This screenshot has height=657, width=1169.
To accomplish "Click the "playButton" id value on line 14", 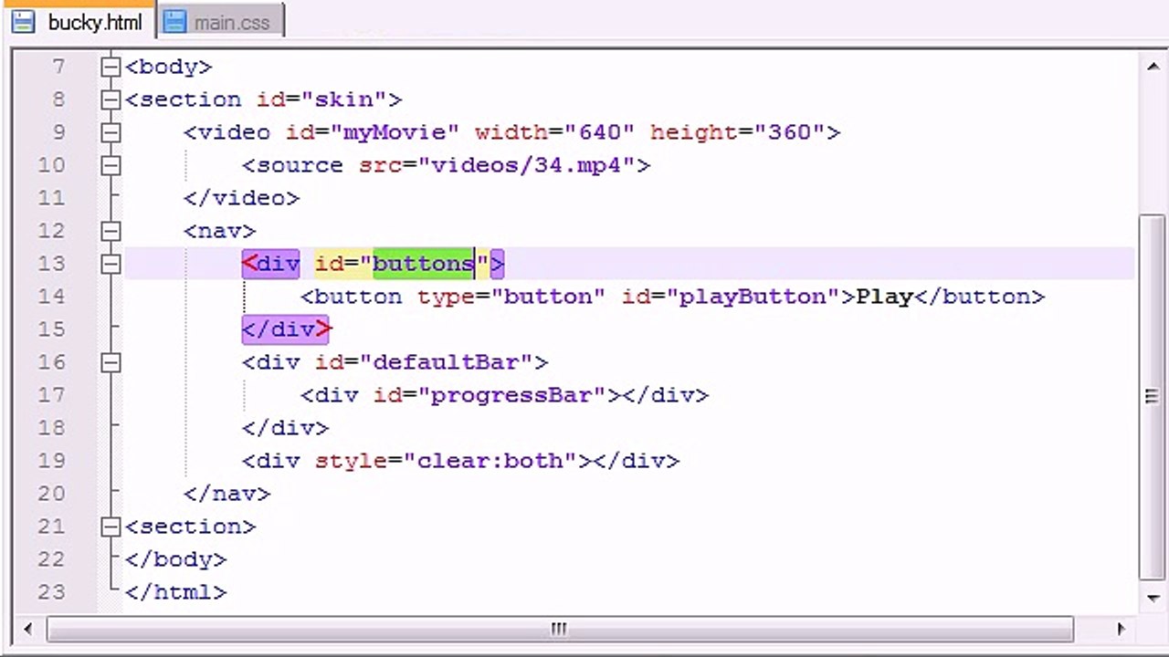I will pos(753,297).
